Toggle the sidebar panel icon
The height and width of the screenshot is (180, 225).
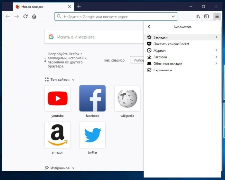pyautogui.click(x=206, y=16)
